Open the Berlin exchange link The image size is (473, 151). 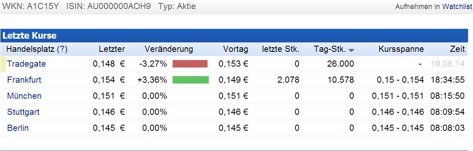pyautogui.click(x=18, y=128)
